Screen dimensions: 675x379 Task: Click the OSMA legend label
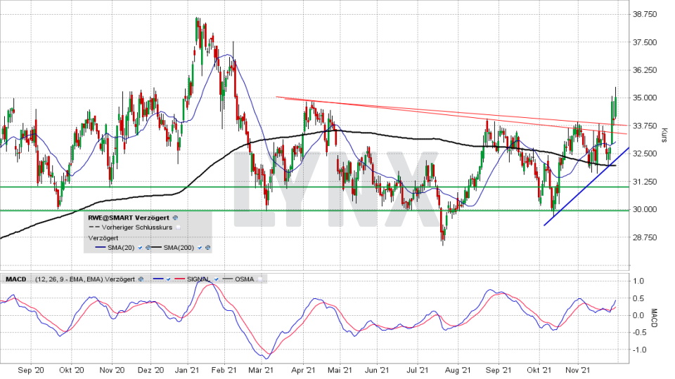point(245,279)
